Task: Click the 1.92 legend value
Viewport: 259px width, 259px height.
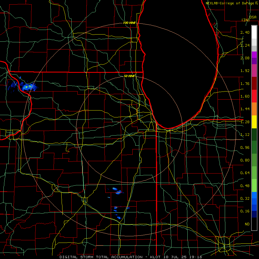Action: point(245,71)
